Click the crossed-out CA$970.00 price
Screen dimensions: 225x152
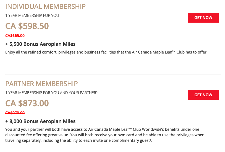(x=15, y=113)
